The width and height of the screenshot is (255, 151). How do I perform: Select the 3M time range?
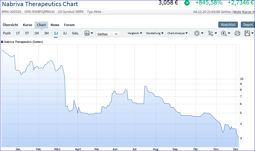click(46, 33)
